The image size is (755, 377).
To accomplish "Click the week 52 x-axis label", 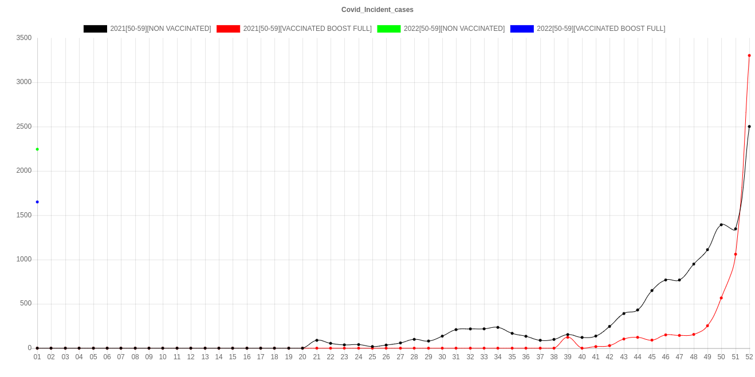I will point(749,357).
